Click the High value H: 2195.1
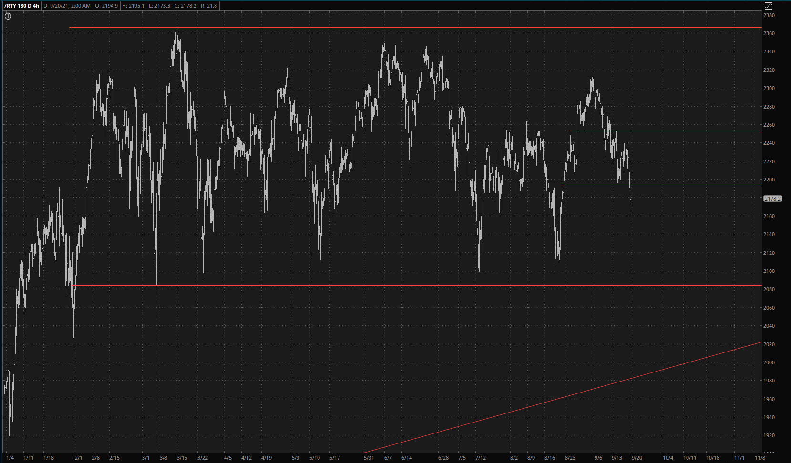This screenshot has height=463, width=791. 133,6
